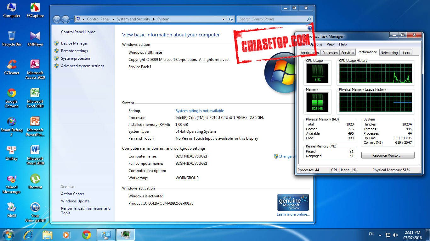
Task: Open Advanced system settings
Action: 83,66
